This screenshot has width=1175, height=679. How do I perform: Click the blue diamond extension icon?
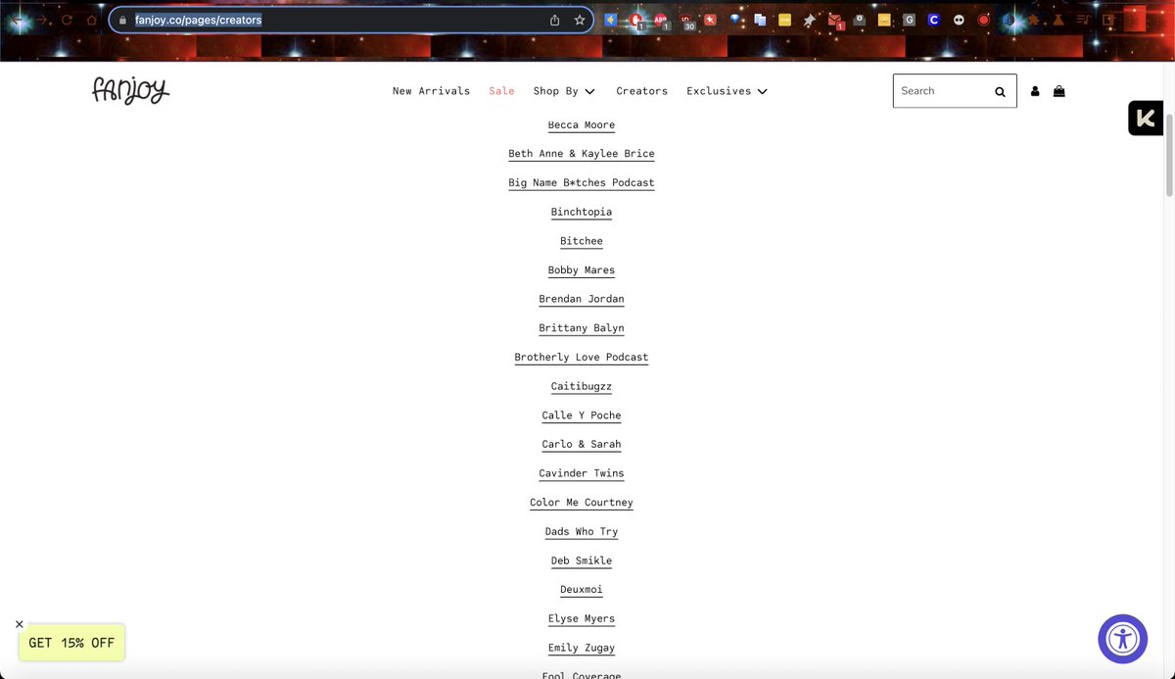coord(734,20)
